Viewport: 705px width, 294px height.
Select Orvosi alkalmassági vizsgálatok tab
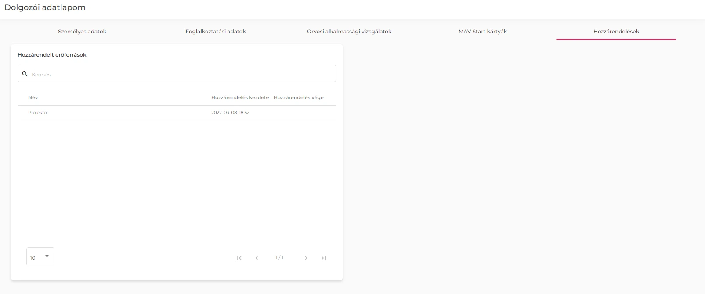click(x=349, y=32)
